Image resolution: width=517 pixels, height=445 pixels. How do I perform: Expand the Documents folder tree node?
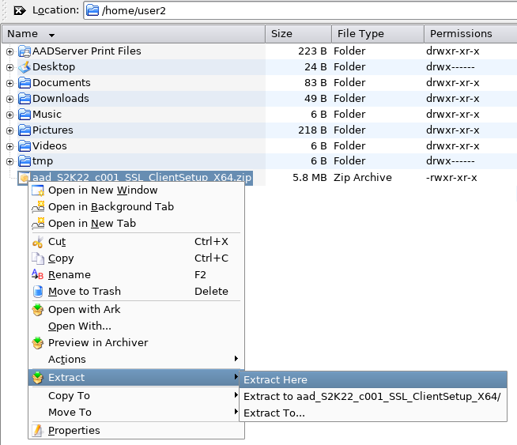pos(9,83)
